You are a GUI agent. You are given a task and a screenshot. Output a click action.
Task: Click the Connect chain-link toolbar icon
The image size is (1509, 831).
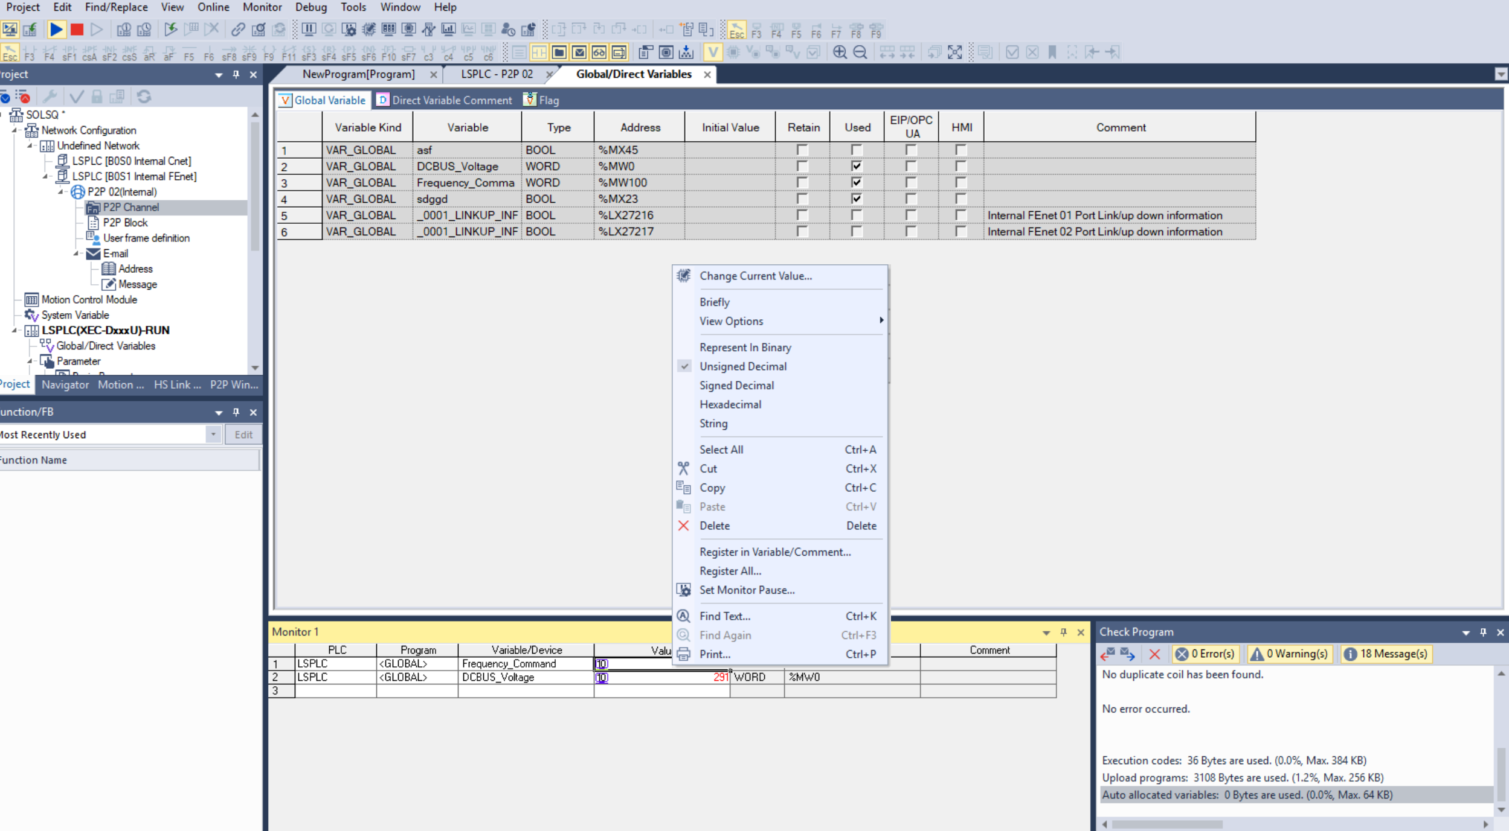[x=239, y=29]
